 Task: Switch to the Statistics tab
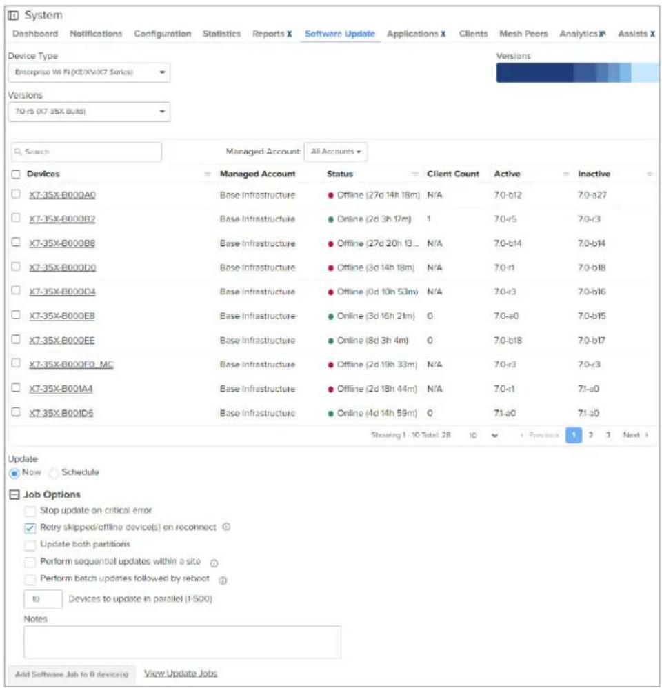[x=221, y=34]
